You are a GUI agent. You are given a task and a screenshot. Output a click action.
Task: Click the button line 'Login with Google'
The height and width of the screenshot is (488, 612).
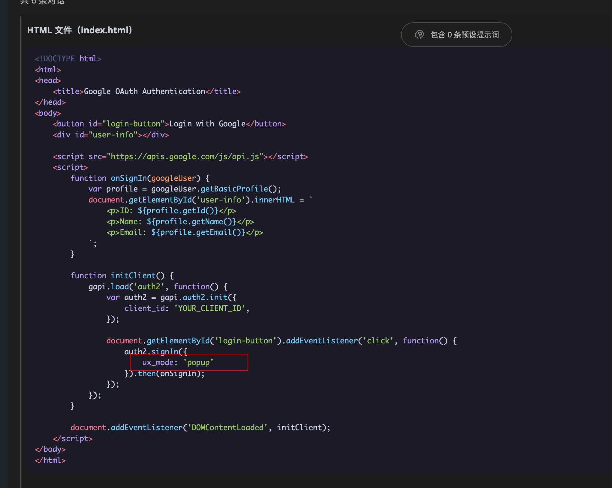click(169, 124)
